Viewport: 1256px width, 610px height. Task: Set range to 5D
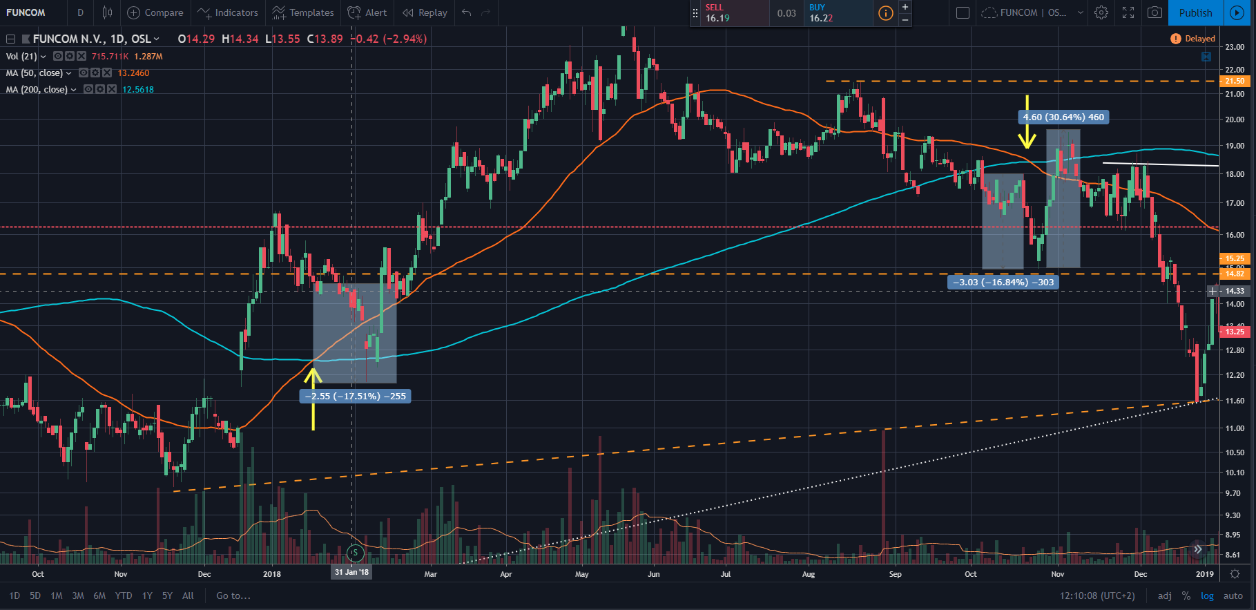click(35, 595)
